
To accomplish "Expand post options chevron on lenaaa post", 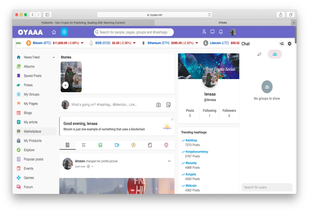I will point(169,161).
